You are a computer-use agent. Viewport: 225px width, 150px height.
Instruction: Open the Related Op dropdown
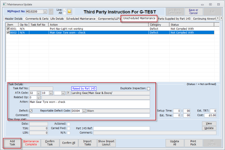(x=39, y=98)
